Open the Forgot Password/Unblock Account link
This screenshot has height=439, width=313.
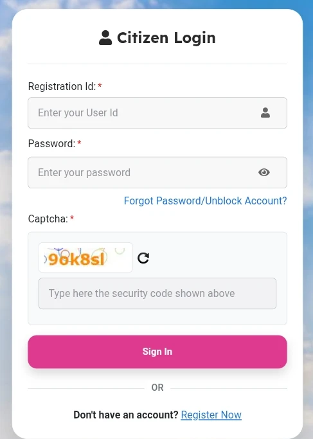(x=206, y=201)
